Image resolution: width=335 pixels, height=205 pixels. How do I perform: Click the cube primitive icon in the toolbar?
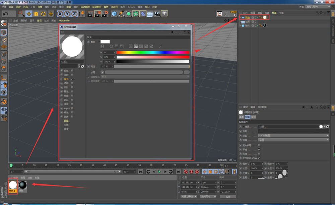114,14
